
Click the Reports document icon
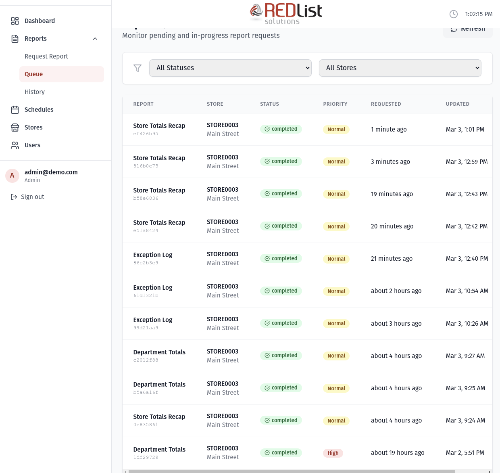[15, 38]
